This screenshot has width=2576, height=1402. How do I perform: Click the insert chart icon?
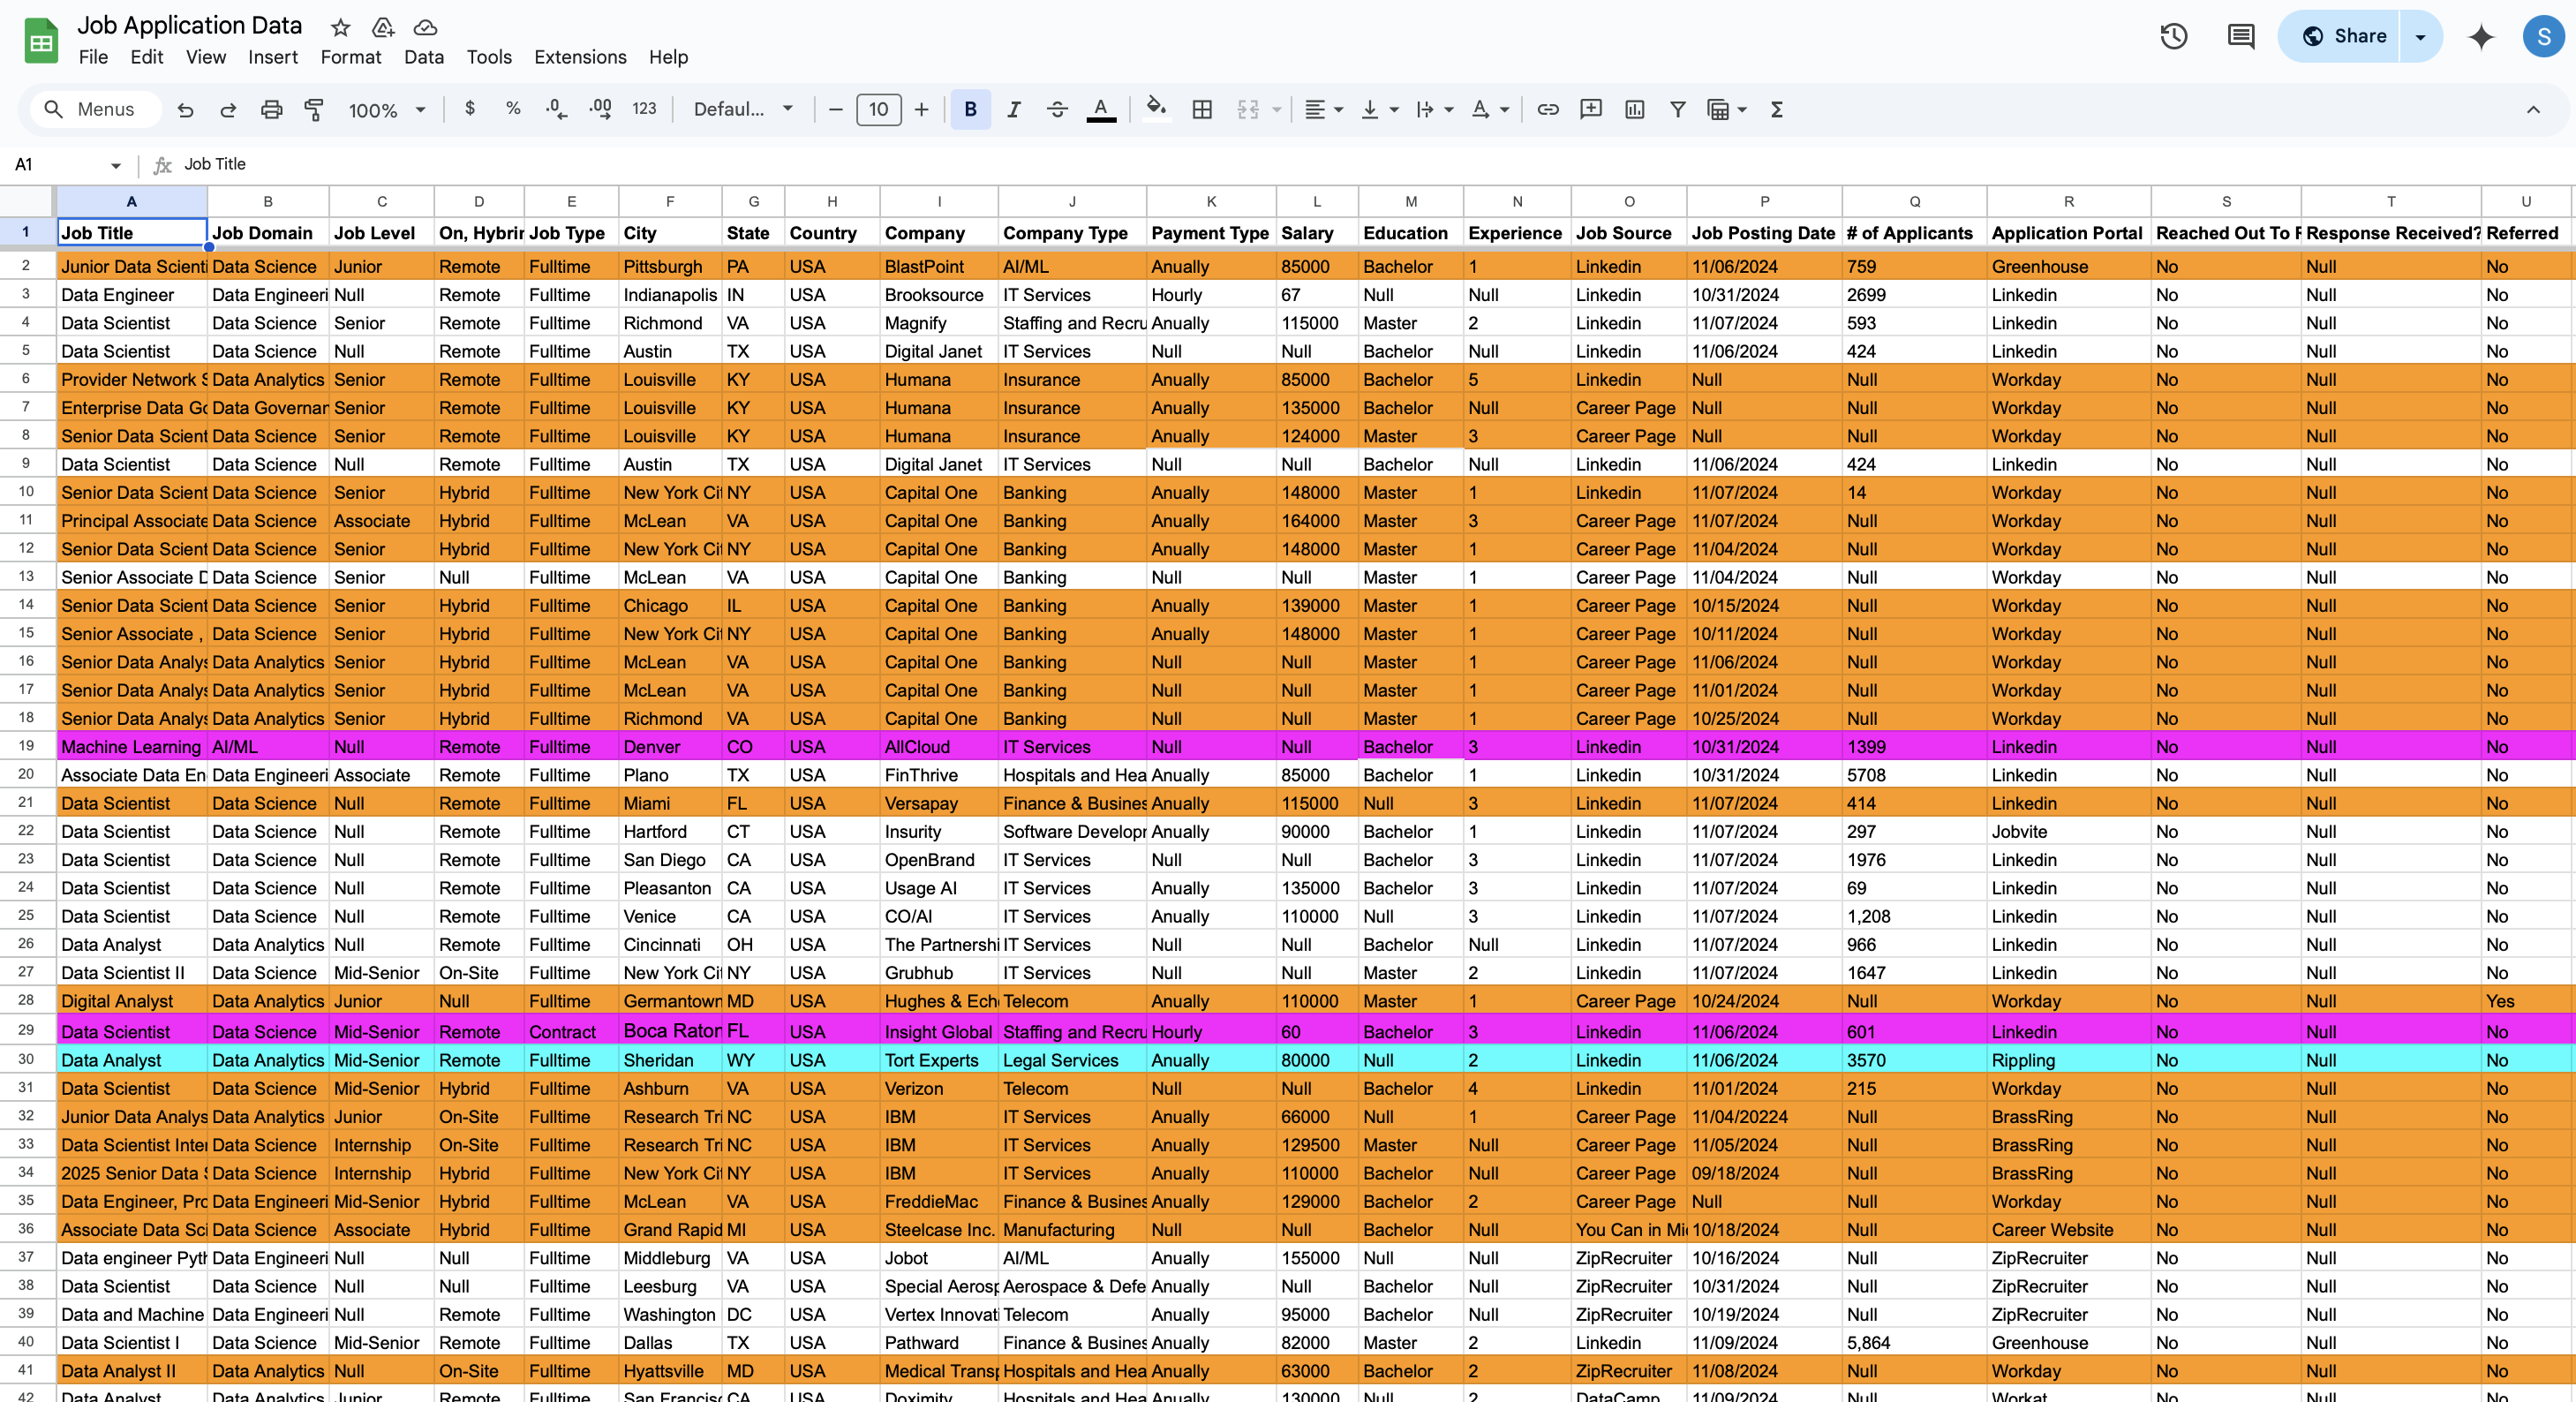coord(1634,110)
